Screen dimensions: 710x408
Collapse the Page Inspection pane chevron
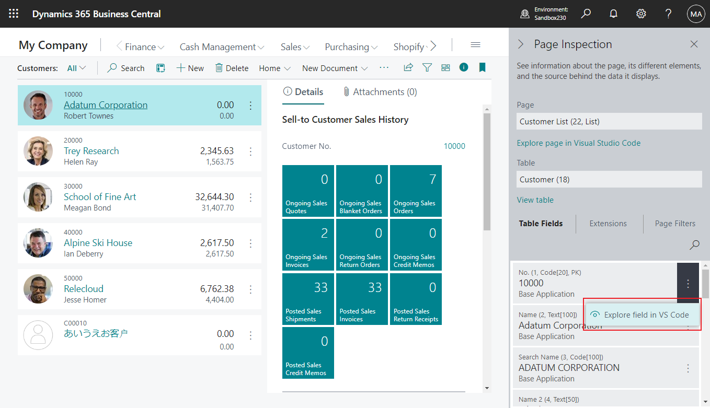click(x=521, y=44)
